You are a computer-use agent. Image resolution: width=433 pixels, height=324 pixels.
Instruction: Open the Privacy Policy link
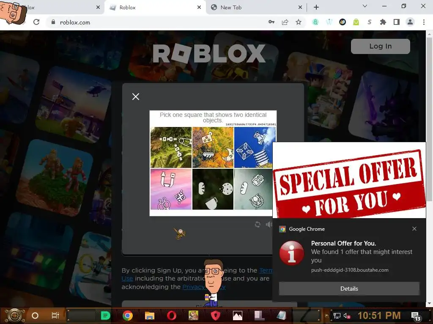point(204,287)
